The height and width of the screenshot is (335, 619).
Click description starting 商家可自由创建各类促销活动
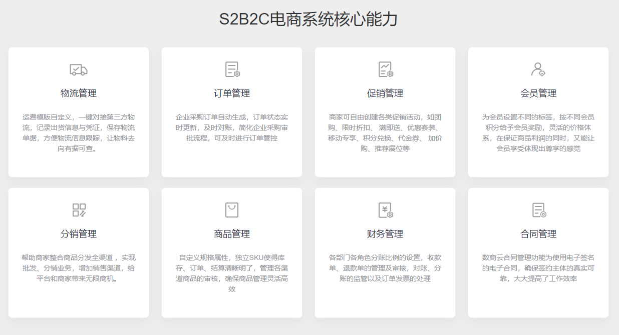pyautogui.click(x=385, y=132)
